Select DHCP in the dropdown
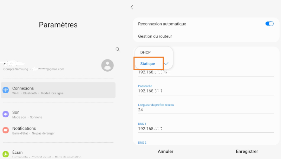The image size is (281, 159). pos(145,52)
